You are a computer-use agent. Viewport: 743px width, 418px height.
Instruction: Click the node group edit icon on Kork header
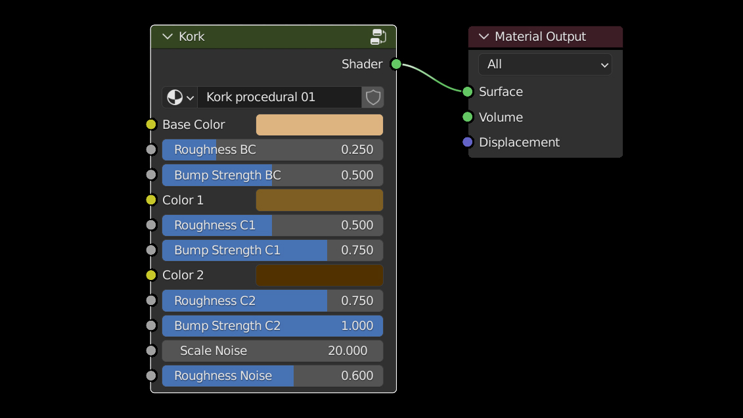click(x=378, y=37)
